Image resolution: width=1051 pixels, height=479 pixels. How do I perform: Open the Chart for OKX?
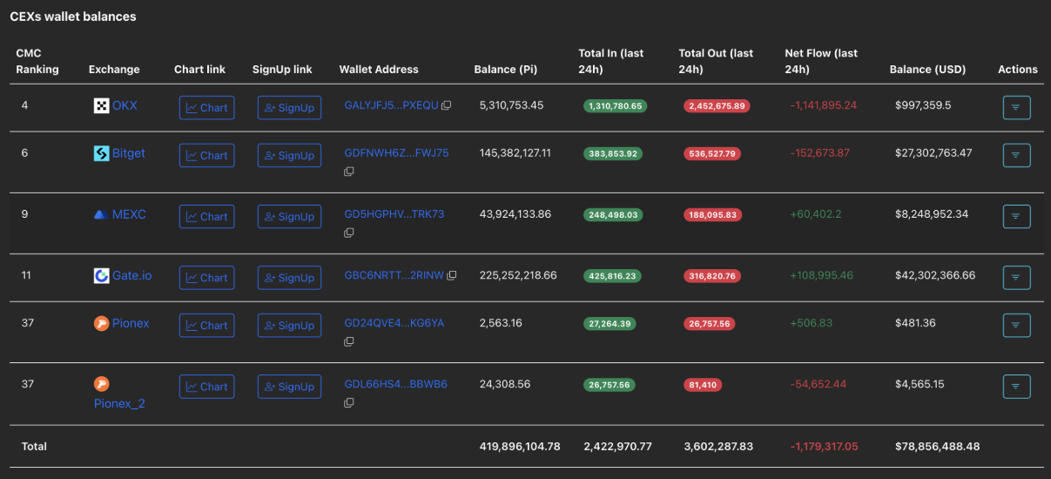[206, 107]
